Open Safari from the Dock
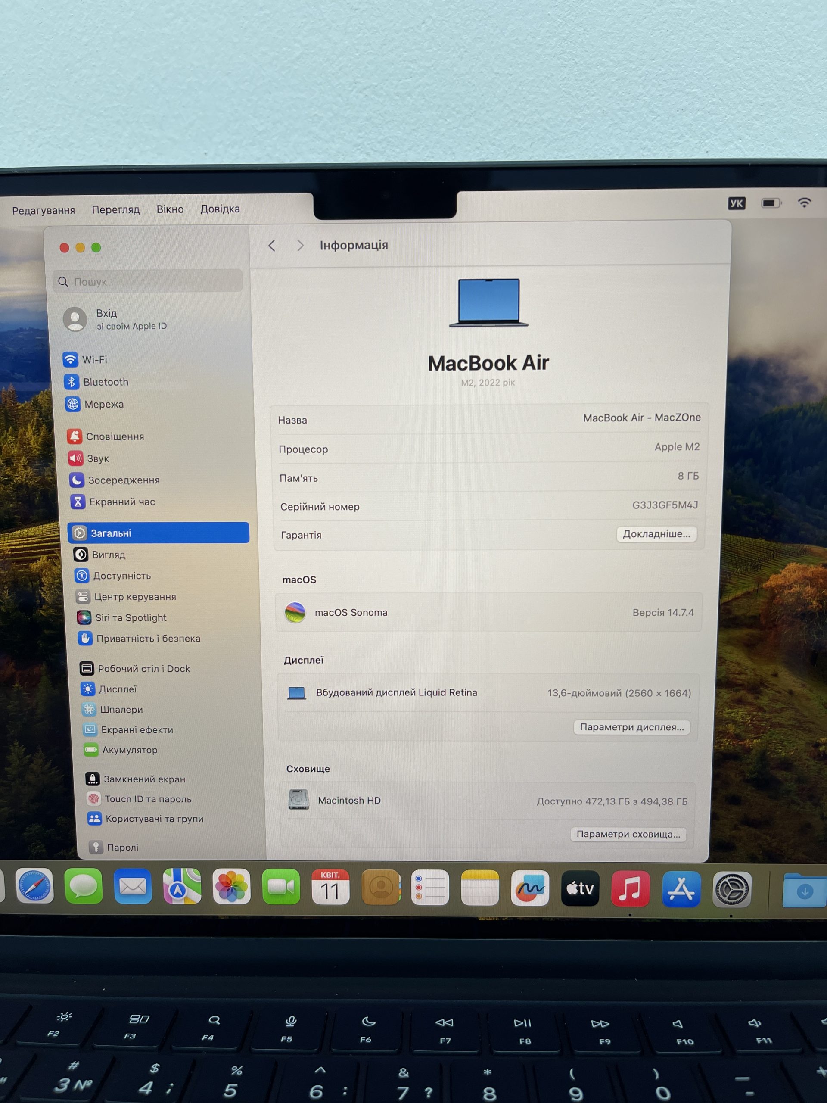This screenshot has width=827, height=1103. [x=34, y=886]
